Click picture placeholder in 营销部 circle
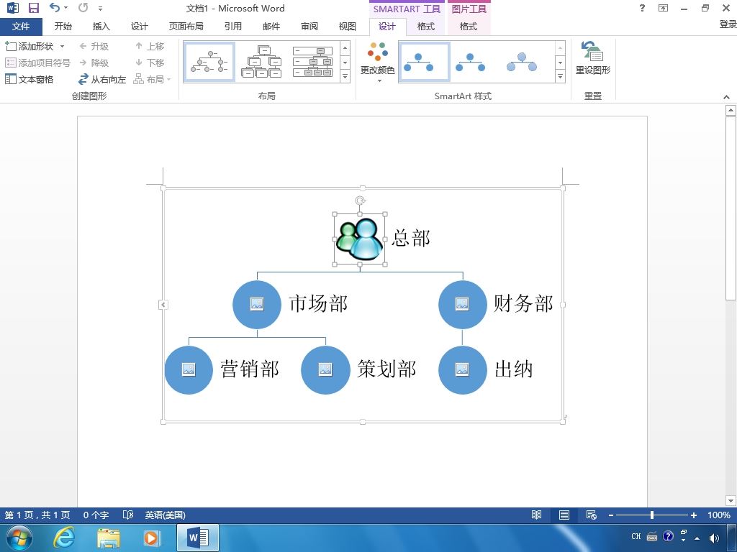 [189, 369]
